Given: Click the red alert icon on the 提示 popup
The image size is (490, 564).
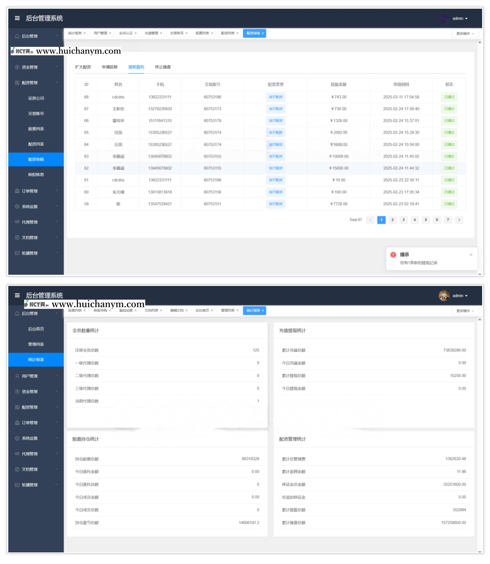Looking at the screenshot, I should (393, 254).
